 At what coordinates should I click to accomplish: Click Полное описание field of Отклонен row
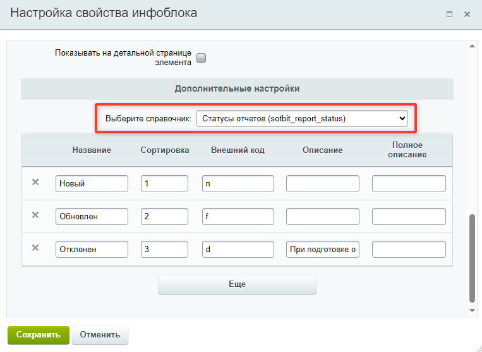tap(409, 250)
